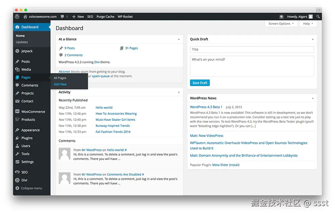Open the Runway-Inspired Trends post link
The width and height of the screenshot is (335, 214).
click(113, 126)
